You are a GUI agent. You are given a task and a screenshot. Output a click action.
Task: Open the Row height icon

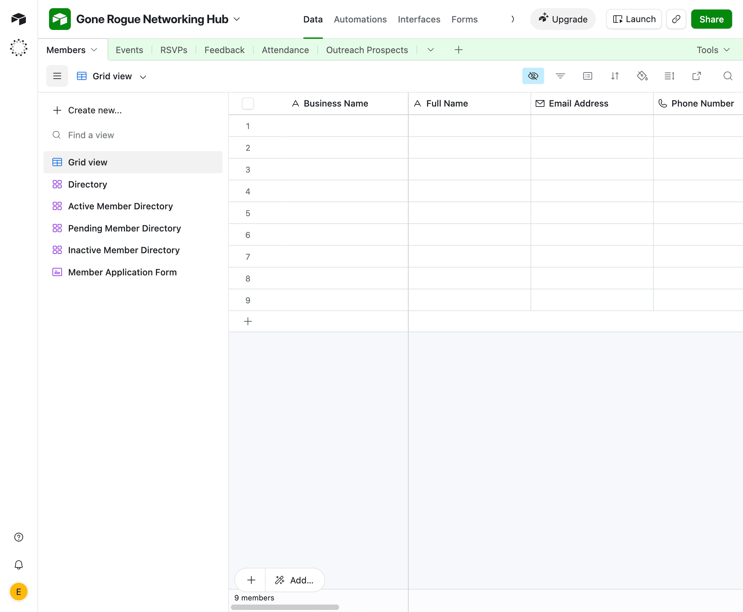pyautogui.click(x=669, y=76)
